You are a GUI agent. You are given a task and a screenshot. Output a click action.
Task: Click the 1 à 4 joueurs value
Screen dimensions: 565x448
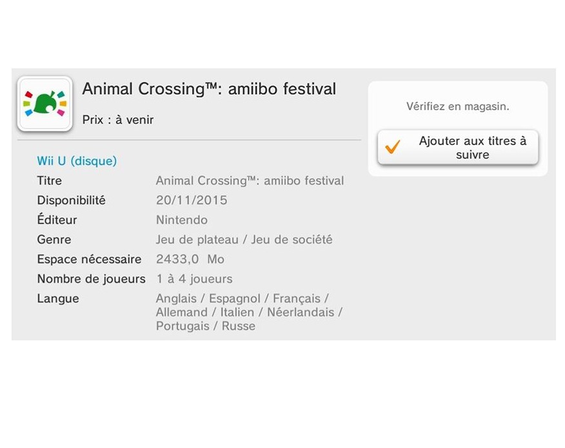point(195,278)
